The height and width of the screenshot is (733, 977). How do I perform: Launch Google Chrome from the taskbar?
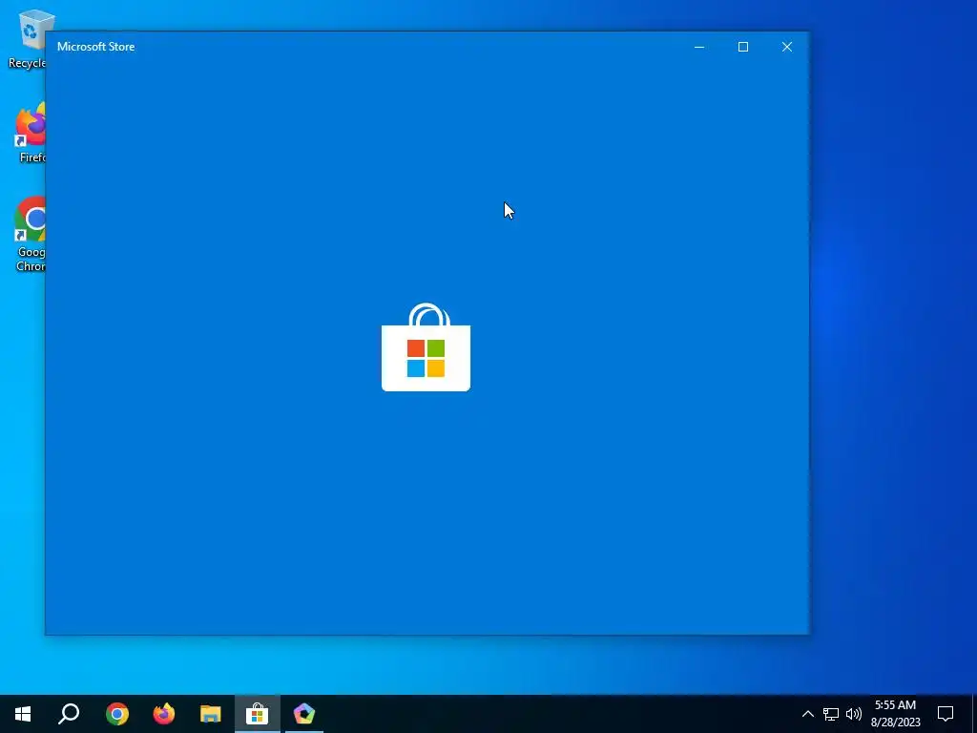coord(116,714)
